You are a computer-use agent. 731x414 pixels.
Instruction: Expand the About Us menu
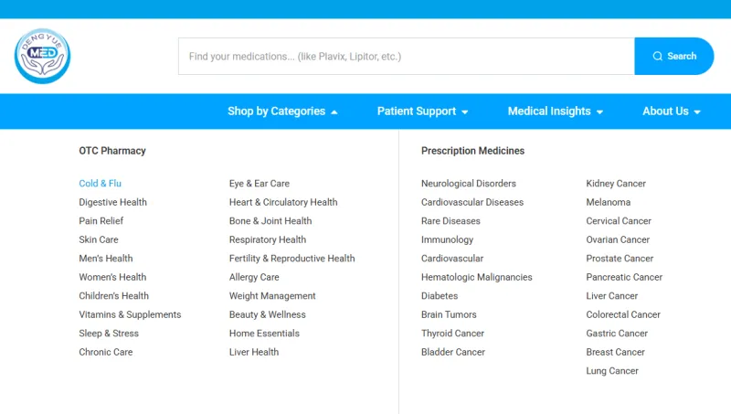[672, 111]
